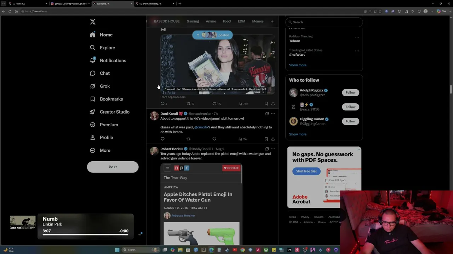This screenshot has width=453, height=254.
Task: Expand the More menu in the sidebar
Action: pos(100,150)
